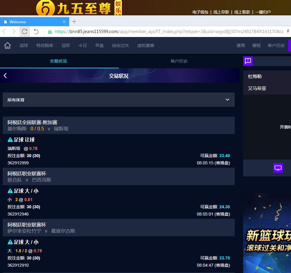Click the browser address bar URL
291x273 pixels.
tap(169, 32)
